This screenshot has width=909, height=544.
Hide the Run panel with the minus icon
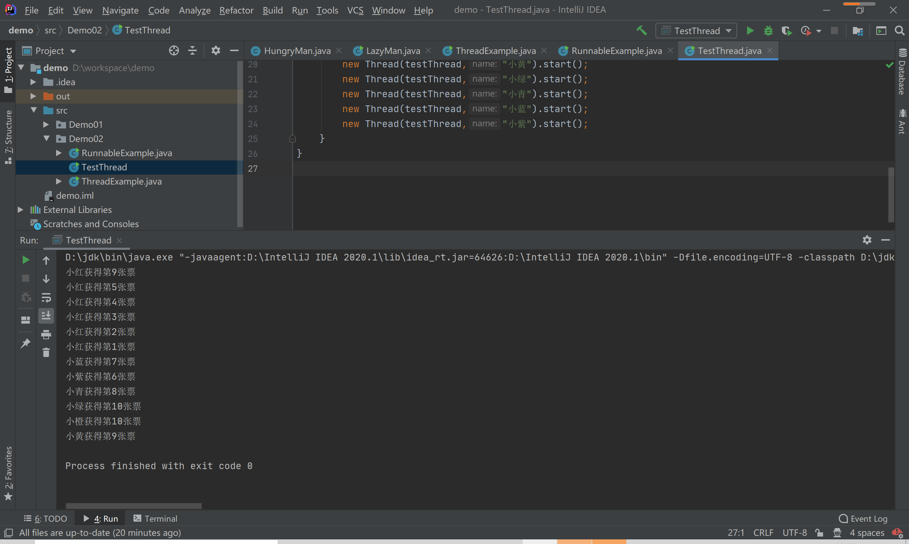[886, 240]
